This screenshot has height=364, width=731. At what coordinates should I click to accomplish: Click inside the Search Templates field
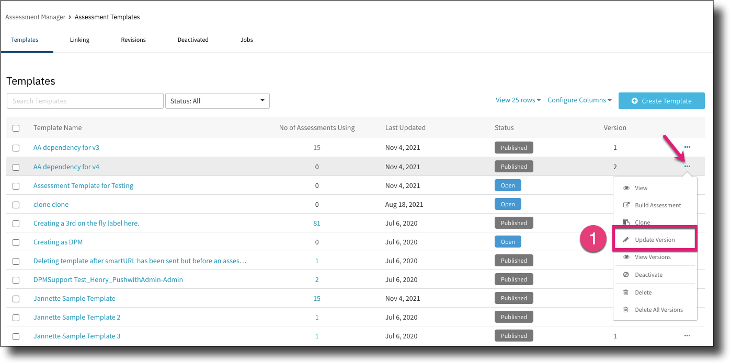(x=85, y=100)
